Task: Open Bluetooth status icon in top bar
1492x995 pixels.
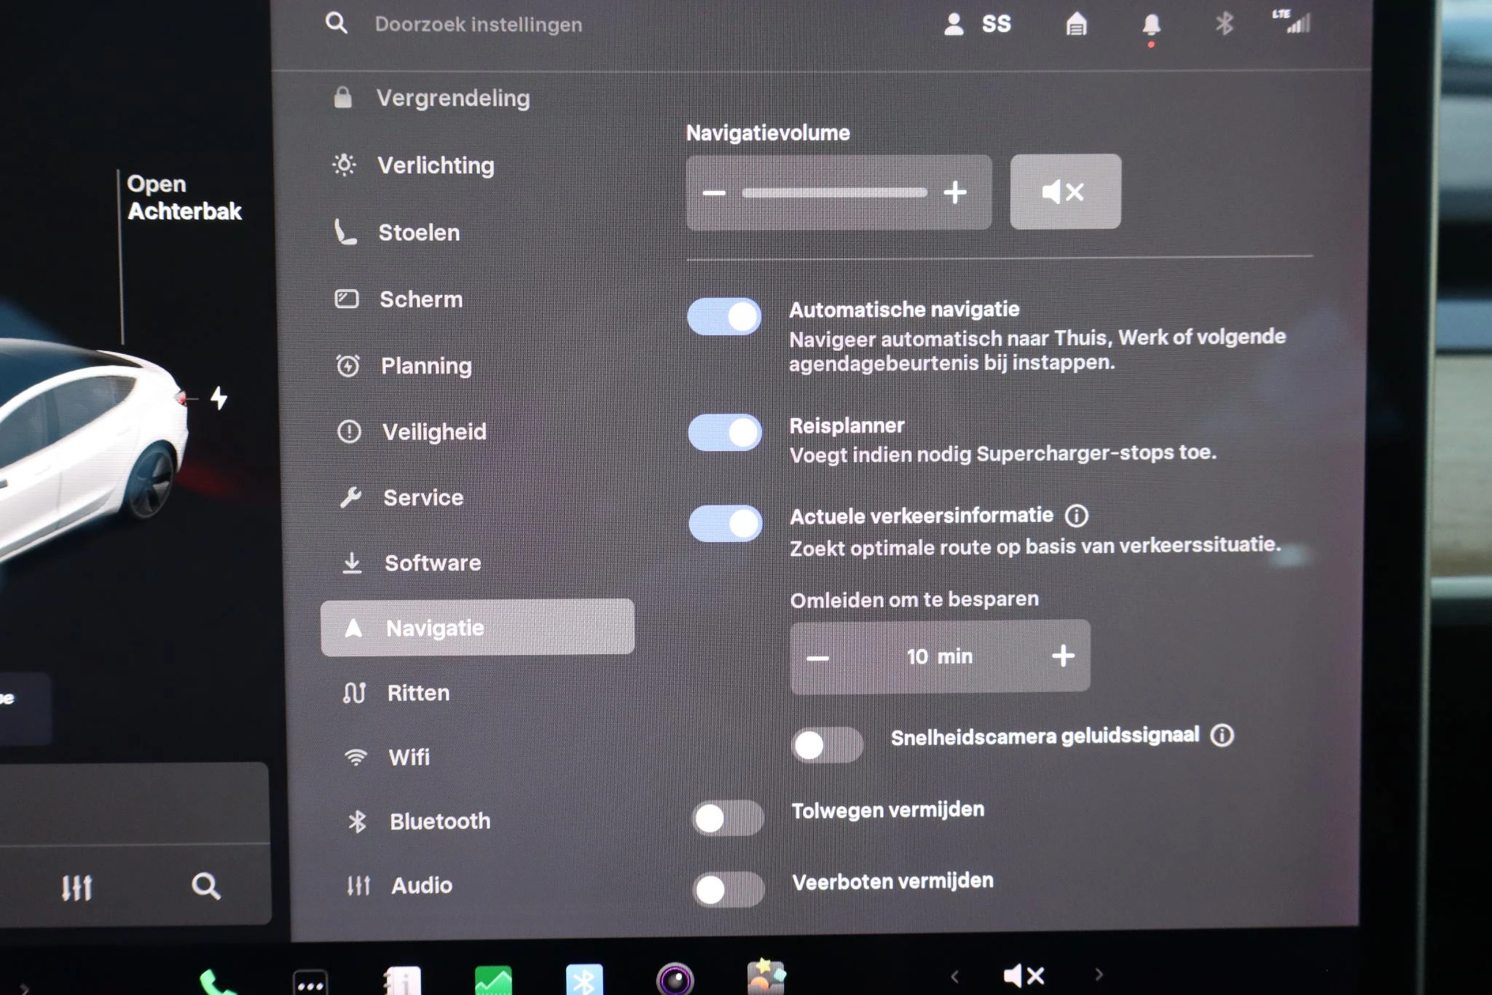Action: tap(1225, 23)
